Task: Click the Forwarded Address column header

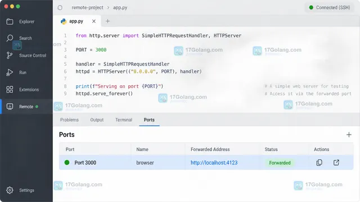Action: pyautogui.click(x=210, y=149)
